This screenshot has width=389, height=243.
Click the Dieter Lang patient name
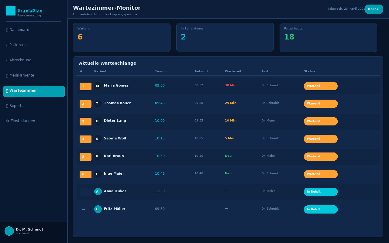[115, 121]
